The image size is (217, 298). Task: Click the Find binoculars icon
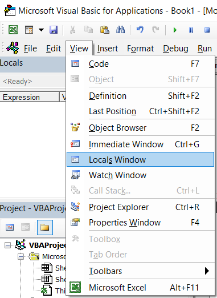(x=120, y=30)
